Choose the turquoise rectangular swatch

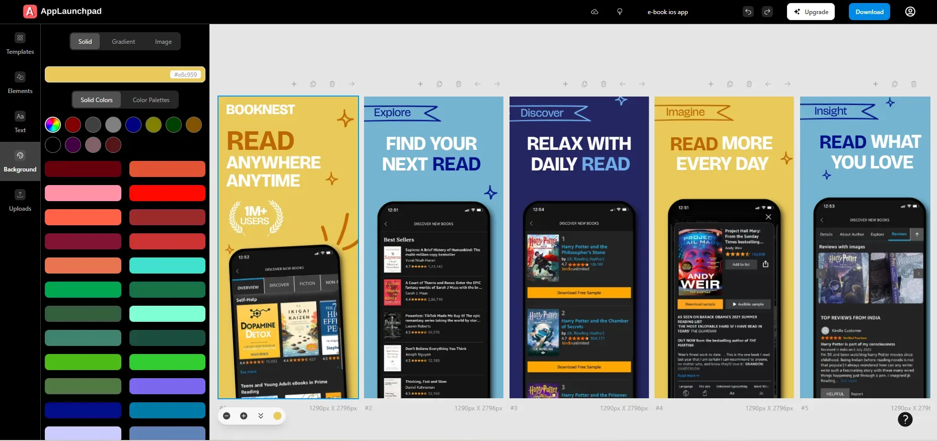pos(167,266)
